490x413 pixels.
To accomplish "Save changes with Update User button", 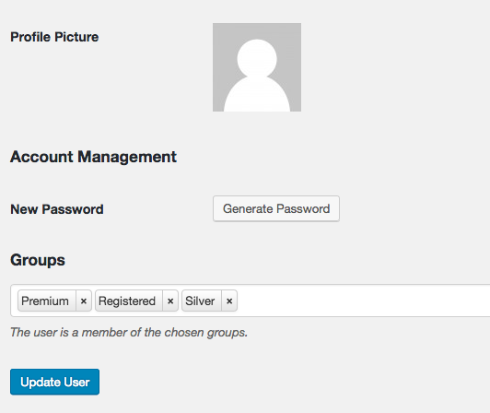I will pos(54,382).
